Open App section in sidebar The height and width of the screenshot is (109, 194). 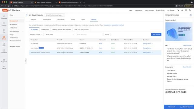click(x=4, y=31)
